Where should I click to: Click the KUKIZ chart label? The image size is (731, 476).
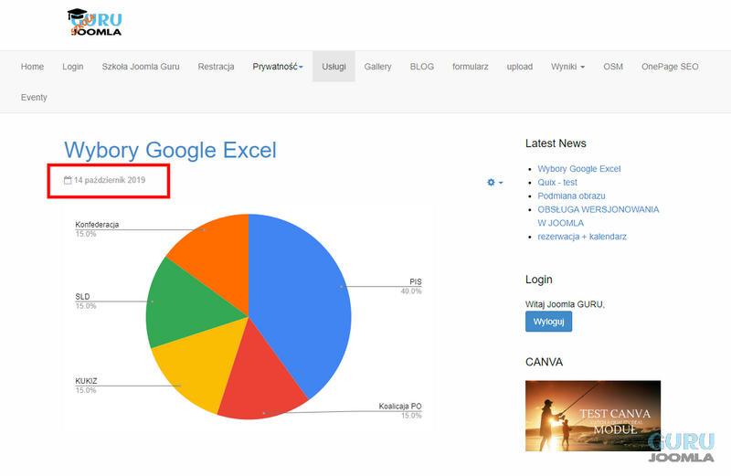pyautogui.click(x=86, y=381)
